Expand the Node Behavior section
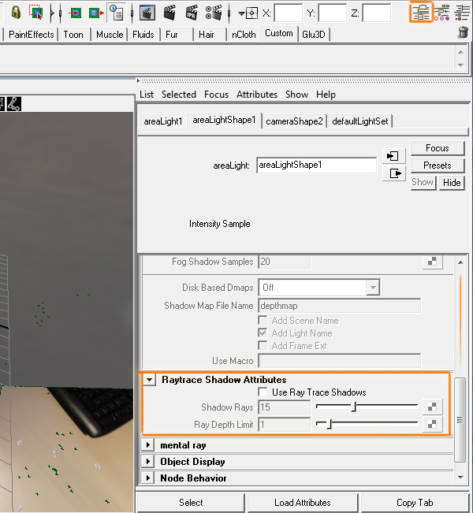The image size is (473, 513). click(148, 478)
